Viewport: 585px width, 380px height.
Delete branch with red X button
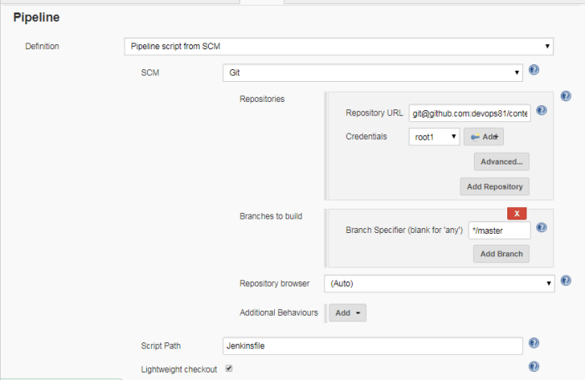click(x=516, y=214)
